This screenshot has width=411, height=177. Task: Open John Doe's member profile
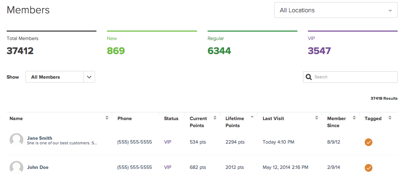pos(38,168)
